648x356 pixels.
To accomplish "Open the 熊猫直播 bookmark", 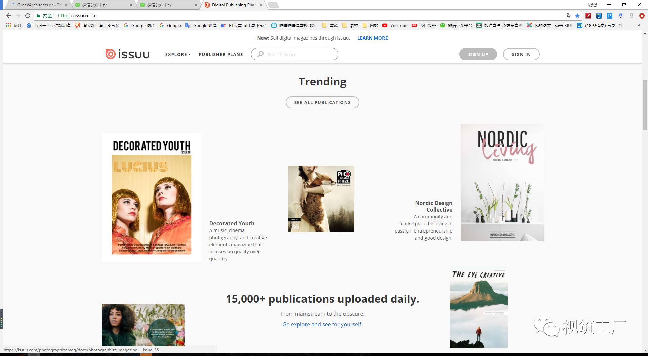I will tap(499, 25).
